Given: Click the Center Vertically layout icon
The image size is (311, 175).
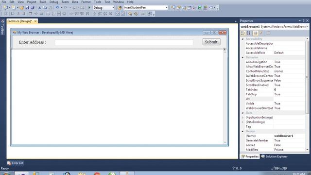Looking at the screenshot, I should point(123,14).
